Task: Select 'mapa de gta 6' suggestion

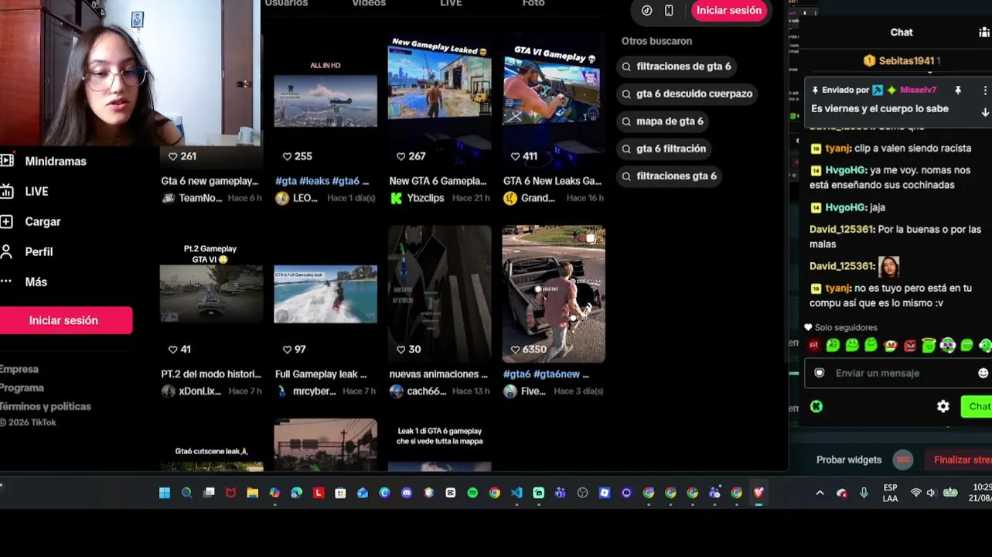Action: 663,121
